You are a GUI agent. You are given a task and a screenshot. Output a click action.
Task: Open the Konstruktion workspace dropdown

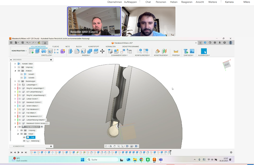click(19, 51)
